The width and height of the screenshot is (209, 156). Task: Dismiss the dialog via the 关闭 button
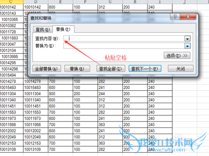[181, 69]
